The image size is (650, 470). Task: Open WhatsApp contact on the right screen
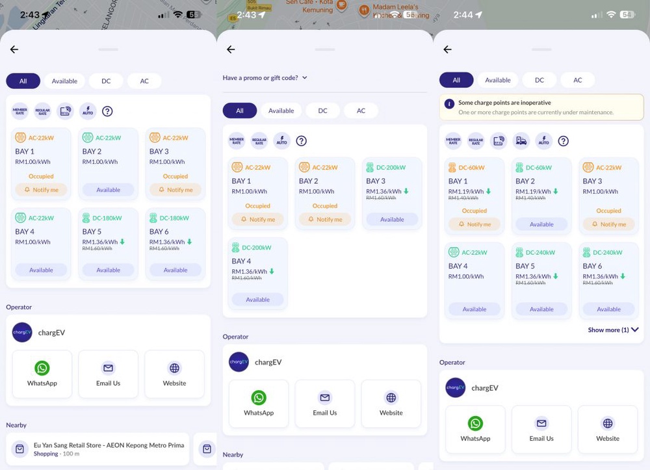point(476,430)
